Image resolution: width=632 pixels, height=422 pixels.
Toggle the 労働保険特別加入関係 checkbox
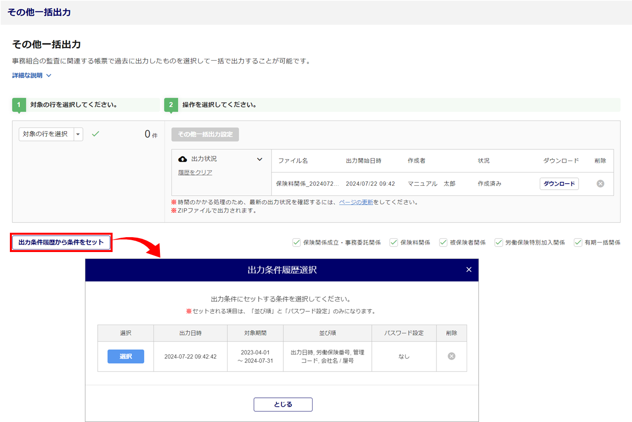(x=499, y=243)
